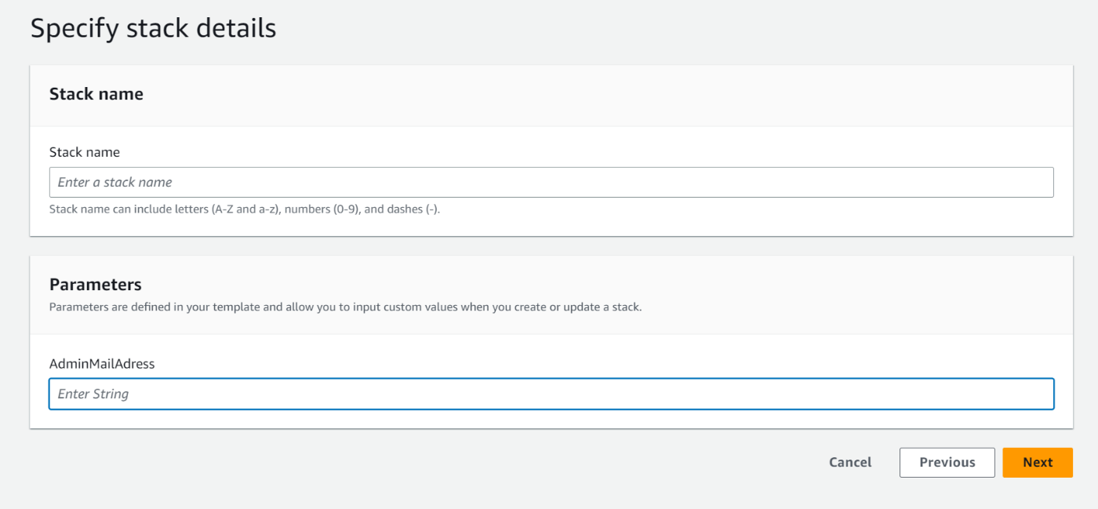Click the "Specify stack details" page heading
The width and height of the screenshot is (1098, 509).
tap(153, 28)
